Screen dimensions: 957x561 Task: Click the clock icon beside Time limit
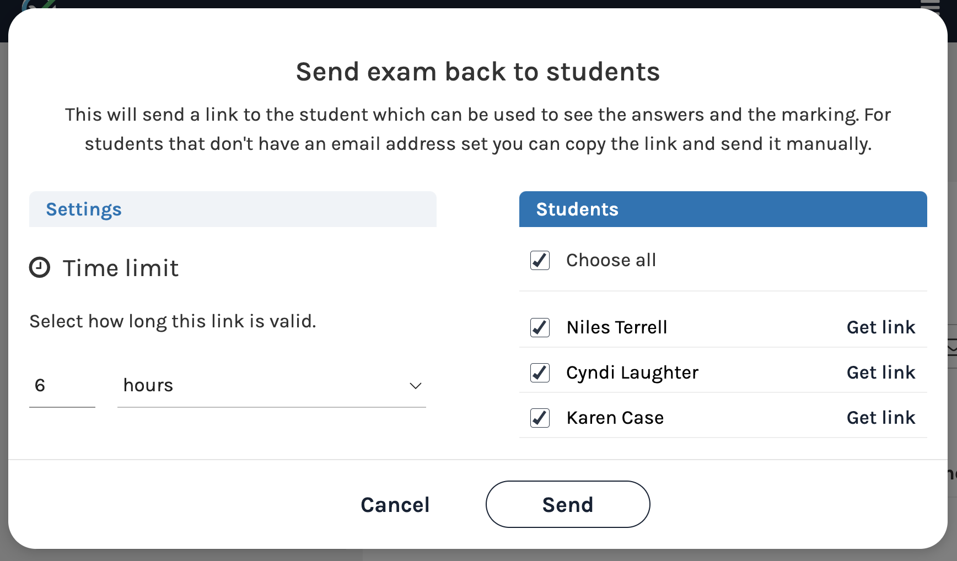[x=40, y=268]
